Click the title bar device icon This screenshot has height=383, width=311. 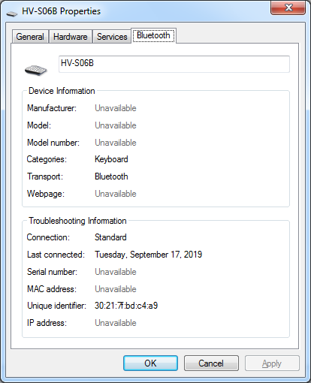(12, 14)
